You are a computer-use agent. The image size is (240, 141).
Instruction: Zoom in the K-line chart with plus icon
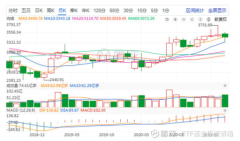175,19
